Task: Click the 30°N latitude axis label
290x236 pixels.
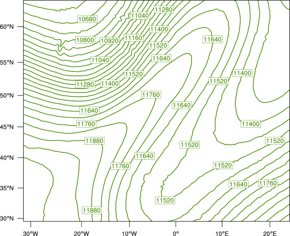Action: 7,219
